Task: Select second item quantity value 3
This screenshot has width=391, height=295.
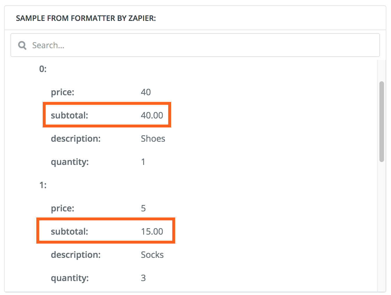Action: 143,278
